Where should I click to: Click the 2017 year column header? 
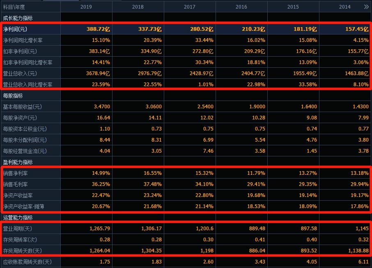tap(190, 7)
